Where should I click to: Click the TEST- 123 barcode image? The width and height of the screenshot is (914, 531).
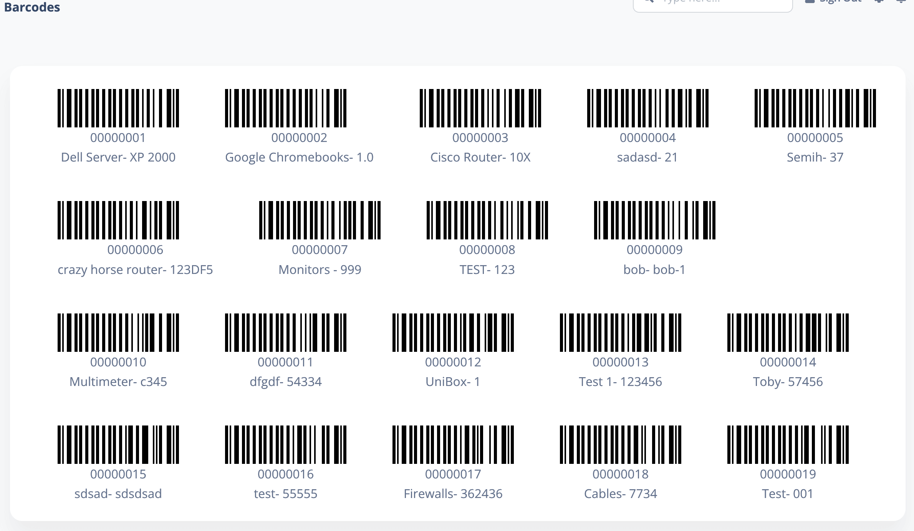pos(487,220)
